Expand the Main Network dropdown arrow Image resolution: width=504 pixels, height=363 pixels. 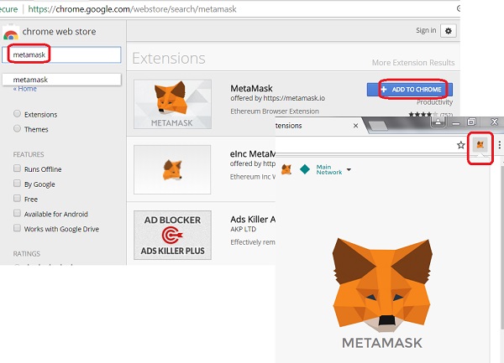click(349, 169)
